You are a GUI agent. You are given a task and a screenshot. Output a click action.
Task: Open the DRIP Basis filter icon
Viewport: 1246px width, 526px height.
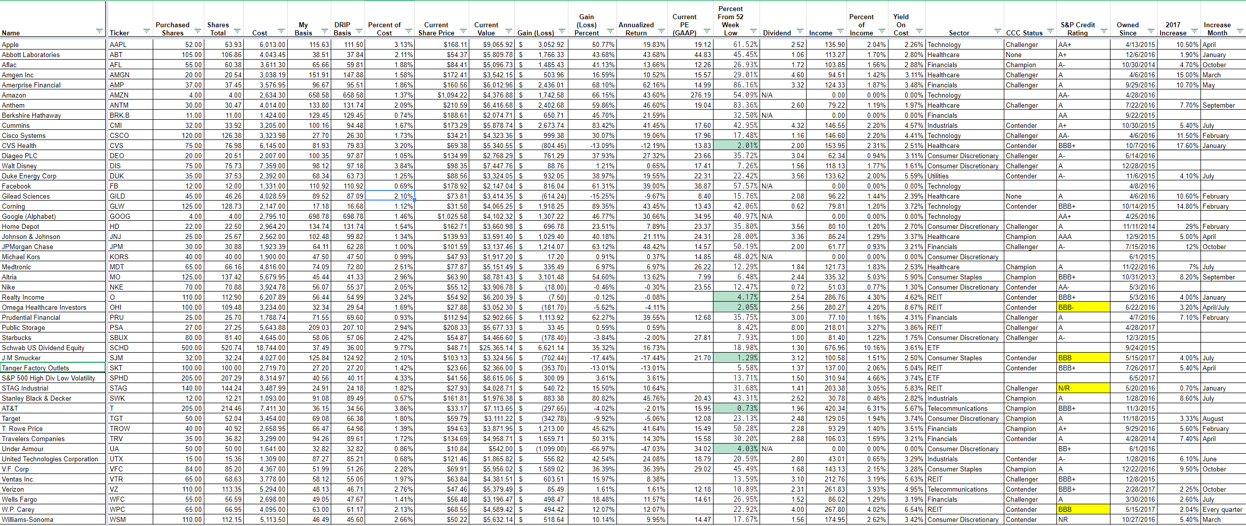359,31
